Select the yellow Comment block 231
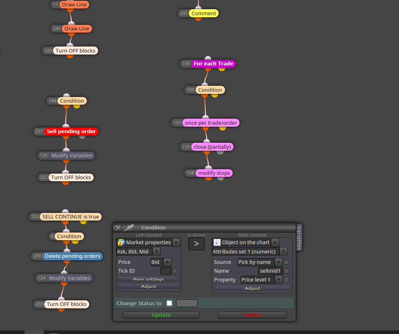This screenshot has height=334, width=399. [204, 14]
